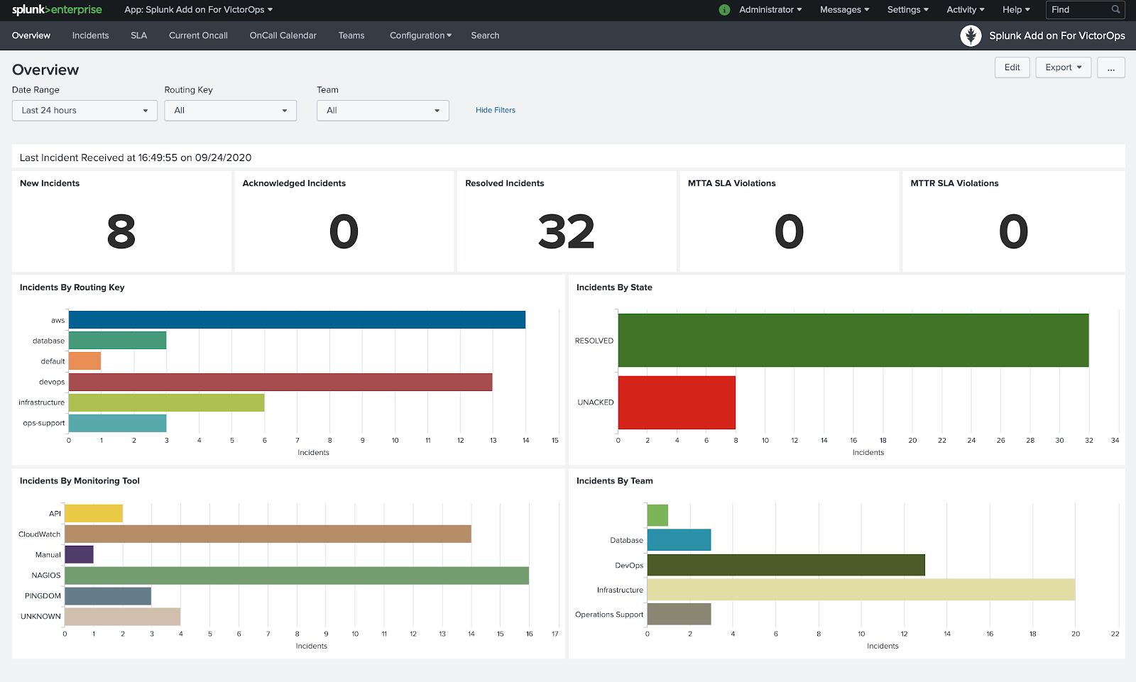Click the VictorOps app logo icon
This screenshot has width=1136, height=682.
(x=971, y=35)
